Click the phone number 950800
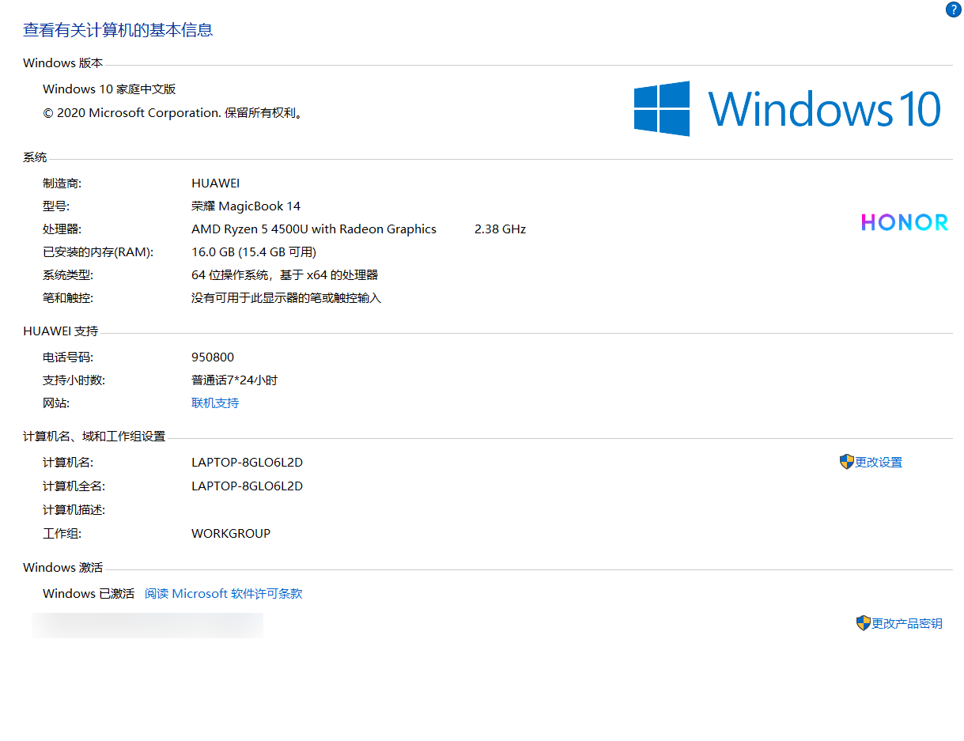The width and height of the screenshot is (964, 741). (213, 357)
